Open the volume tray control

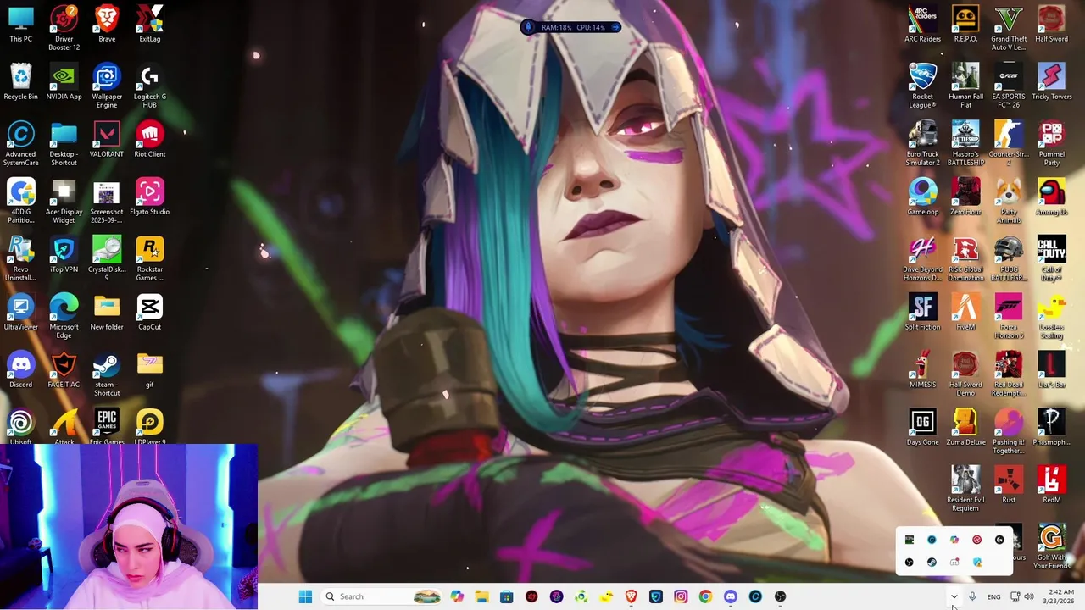pos(1029,596)
